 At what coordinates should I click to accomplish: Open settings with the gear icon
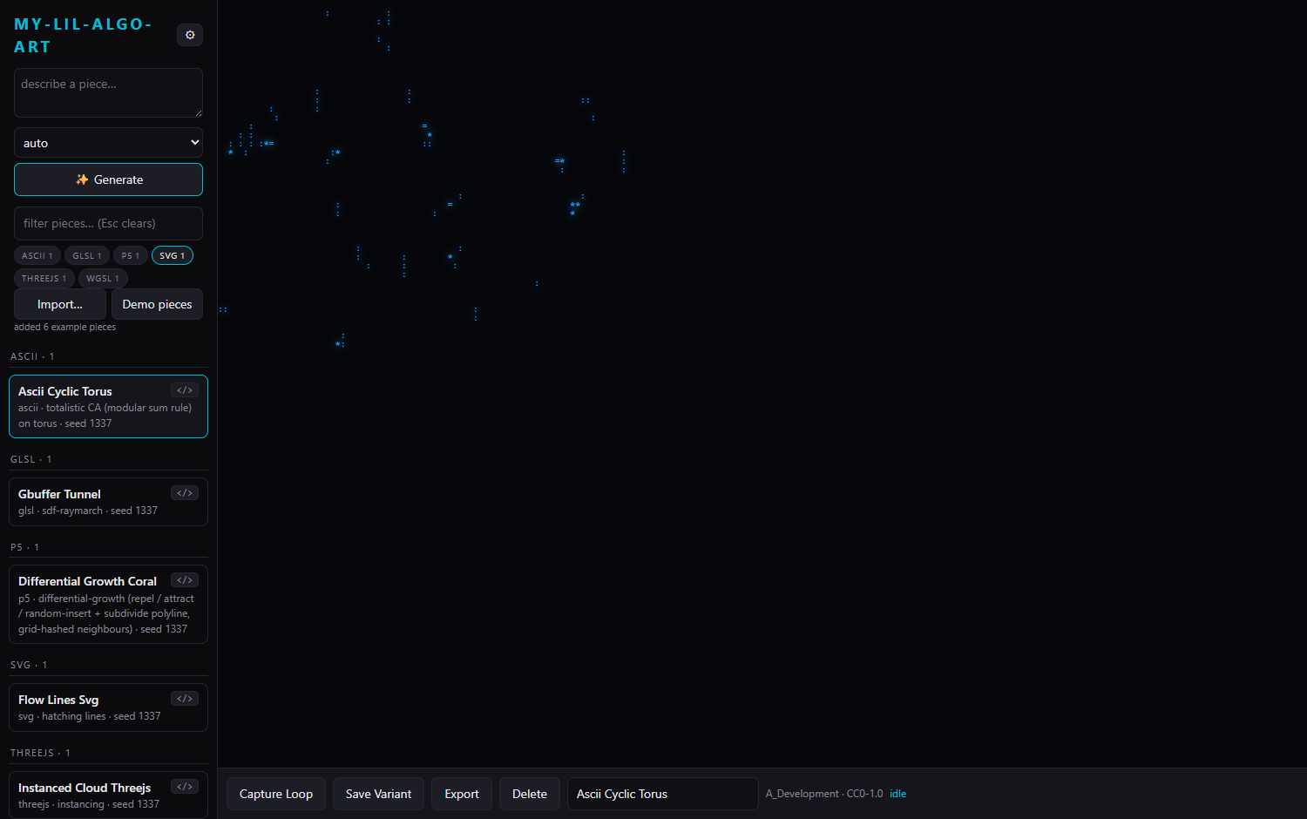pos(190,35)
